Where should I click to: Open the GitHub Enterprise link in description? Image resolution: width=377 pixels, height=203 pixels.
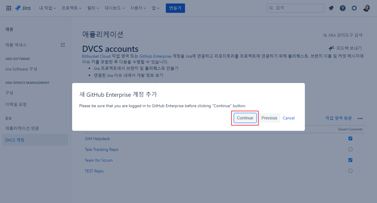pyautogui.click(x=155, y=56)
